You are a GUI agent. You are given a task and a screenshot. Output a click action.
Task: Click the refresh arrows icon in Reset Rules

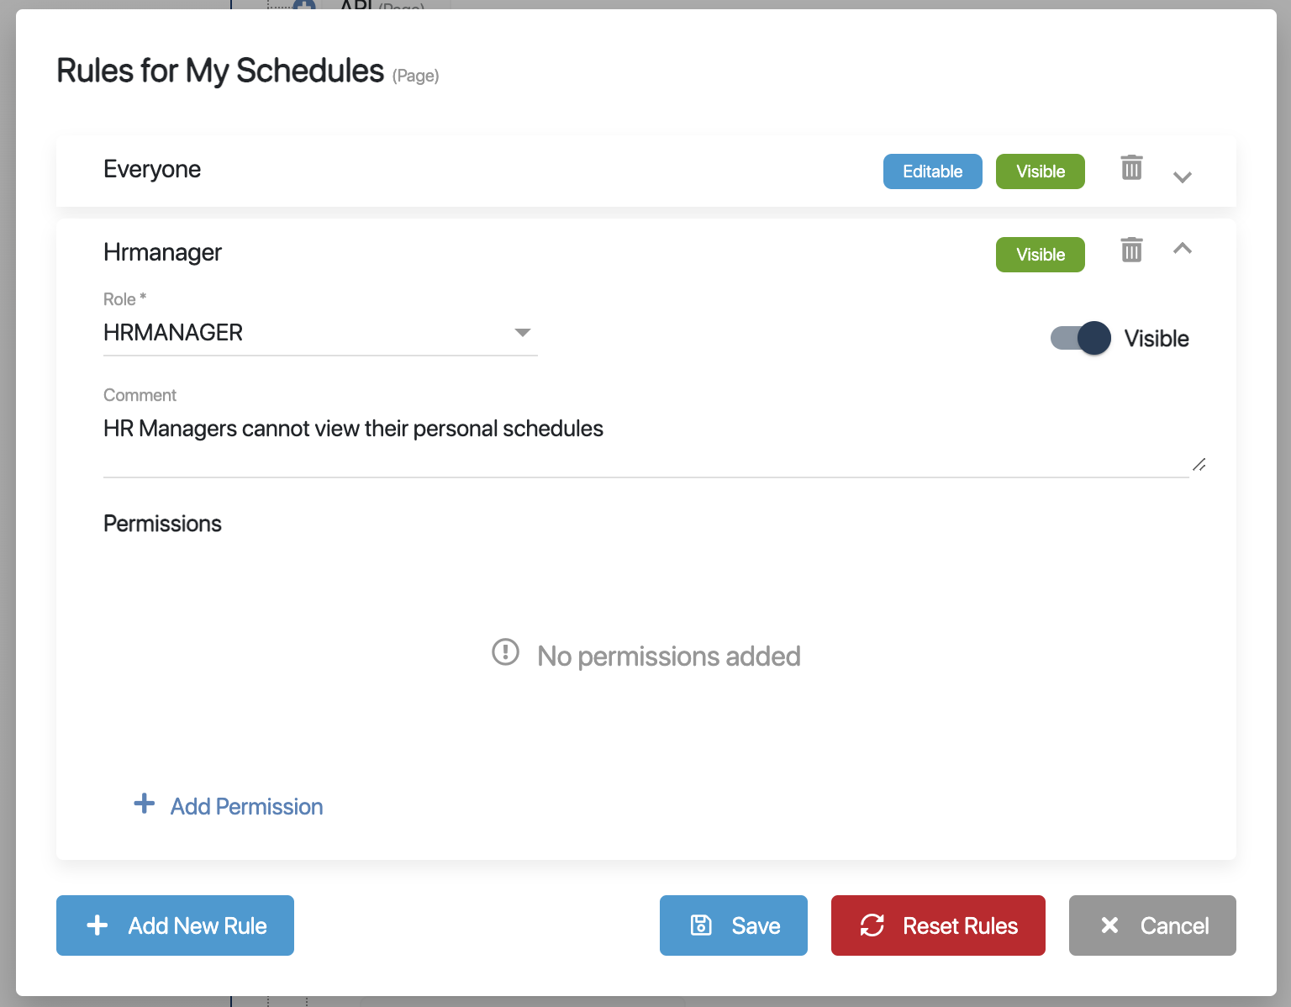tap(872, 925)
